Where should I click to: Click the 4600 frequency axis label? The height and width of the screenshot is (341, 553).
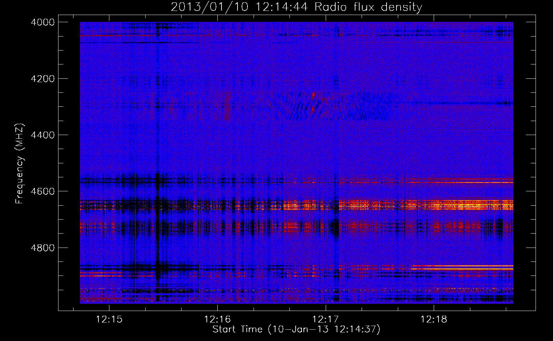[x=42, y=191]
